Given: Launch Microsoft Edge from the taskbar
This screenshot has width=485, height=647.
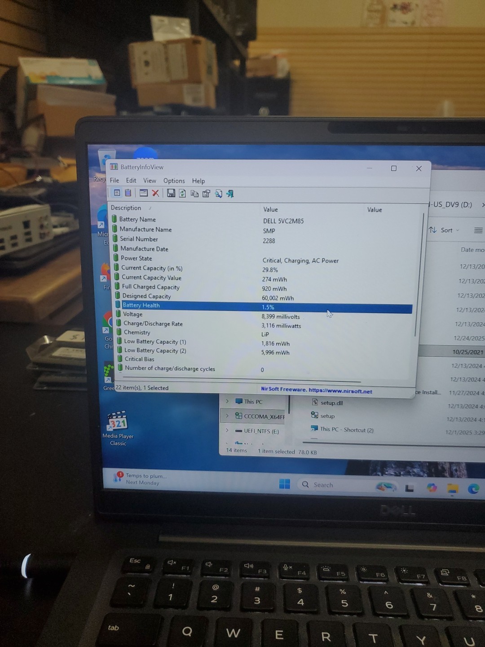Looking at the screenshot, I should (x=473, y=489).
